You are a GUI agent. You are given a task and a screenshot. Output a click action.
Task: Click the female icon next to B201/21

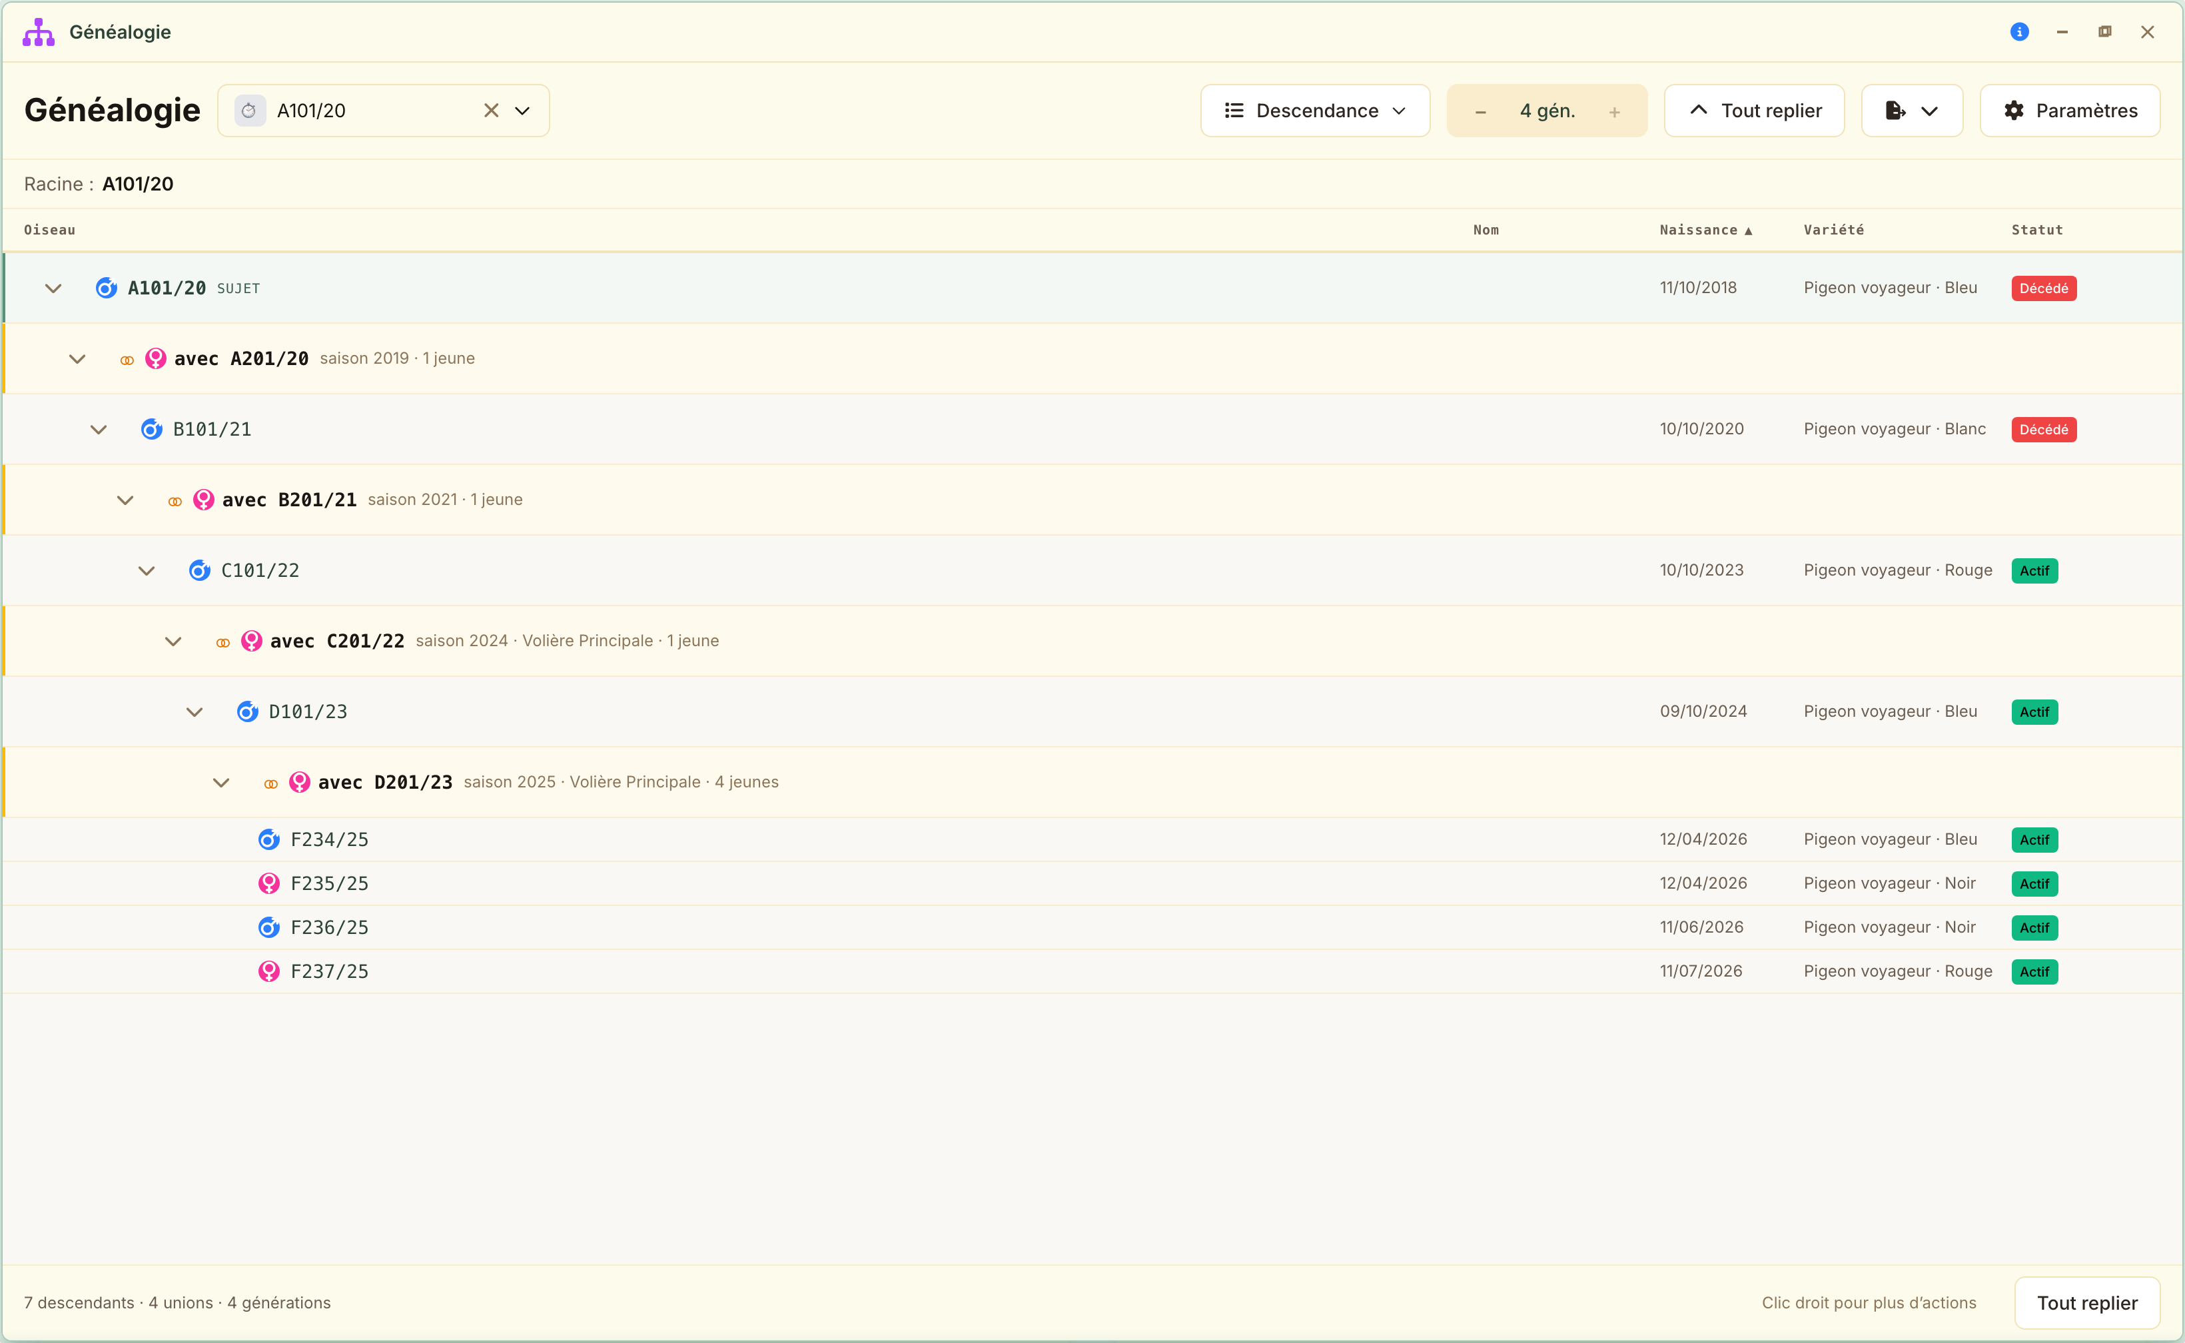[203, 499]
